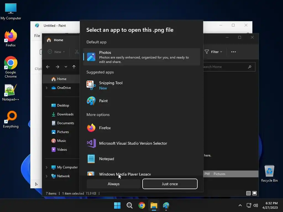Switch Explorer to large icons view
283x212 pixels.
click(x=255, y=193)
